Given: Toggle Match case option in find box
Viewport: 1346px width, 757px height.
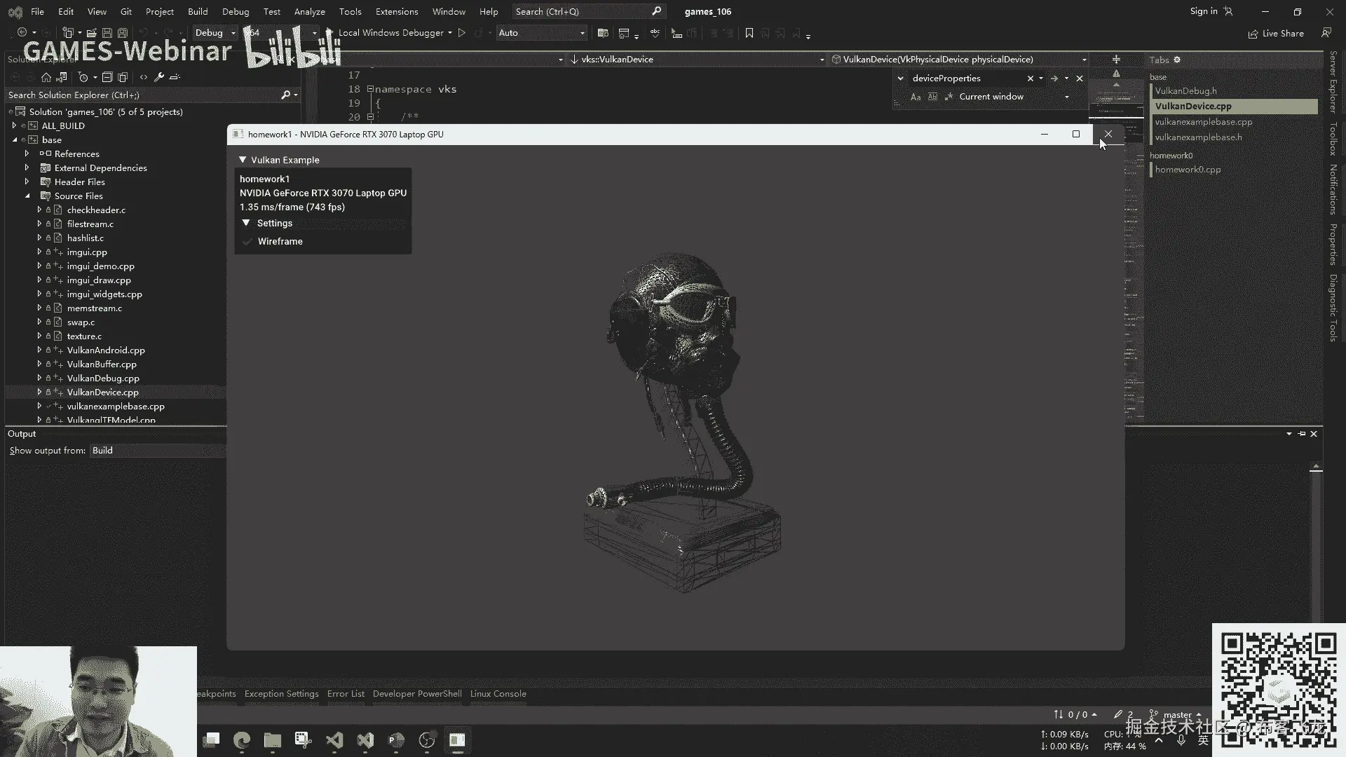Looking at the screenshot, I should click(x=916, y=97).
